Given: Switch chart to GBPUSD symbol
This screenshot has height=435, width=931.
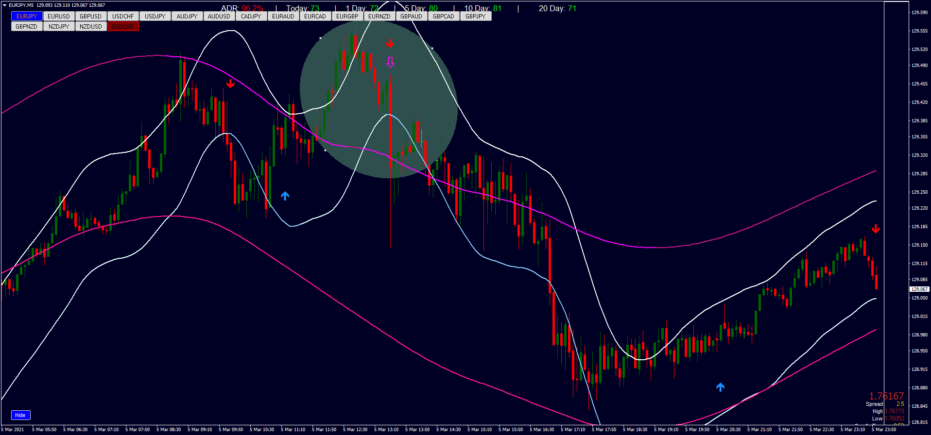Looking at the screenshot, I should [91, 17].
